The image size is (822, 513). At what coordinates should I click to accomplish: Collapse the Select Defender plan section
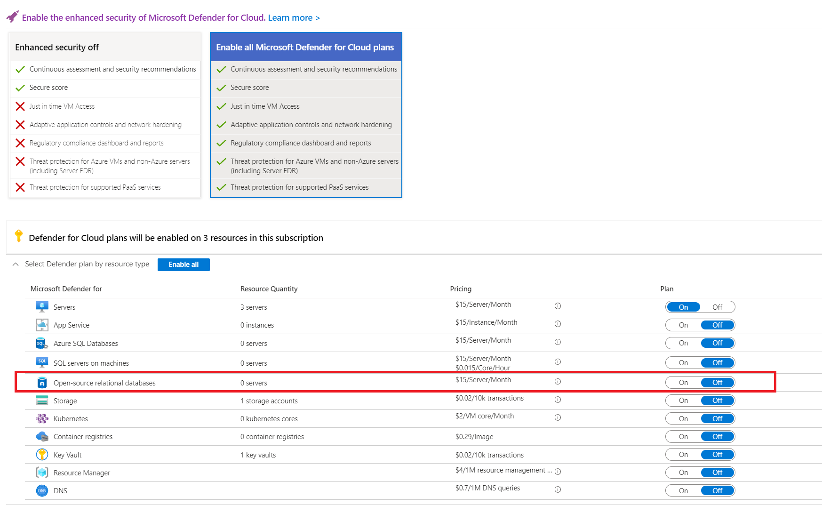click(15, 264)
